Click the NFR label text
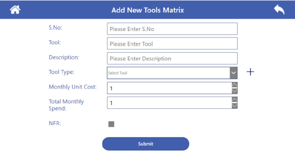 pyautogui.click(x=55, y=124)
